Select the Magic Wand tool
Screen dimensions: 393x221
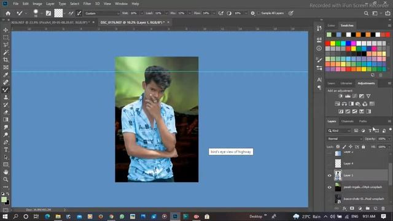pos(6,52)
